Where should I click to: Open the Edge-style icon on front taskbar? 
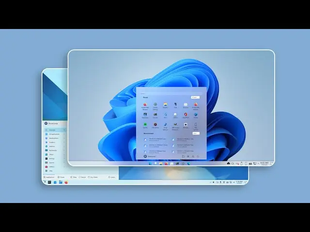[188, 163]
